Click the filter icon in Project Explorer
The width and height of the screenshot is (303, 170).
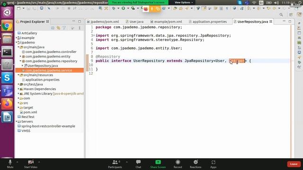point(64,28)
